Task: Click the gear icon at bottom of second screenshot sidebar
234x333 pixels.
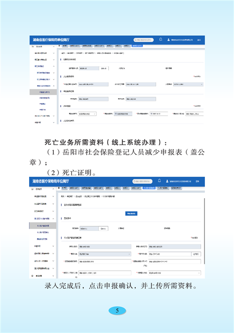Action: point(32,276)
